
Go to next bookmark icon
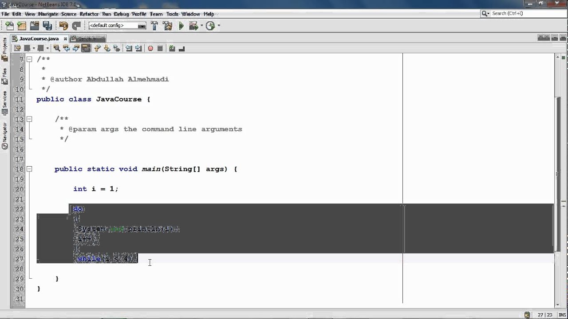[x=106, y=48]
